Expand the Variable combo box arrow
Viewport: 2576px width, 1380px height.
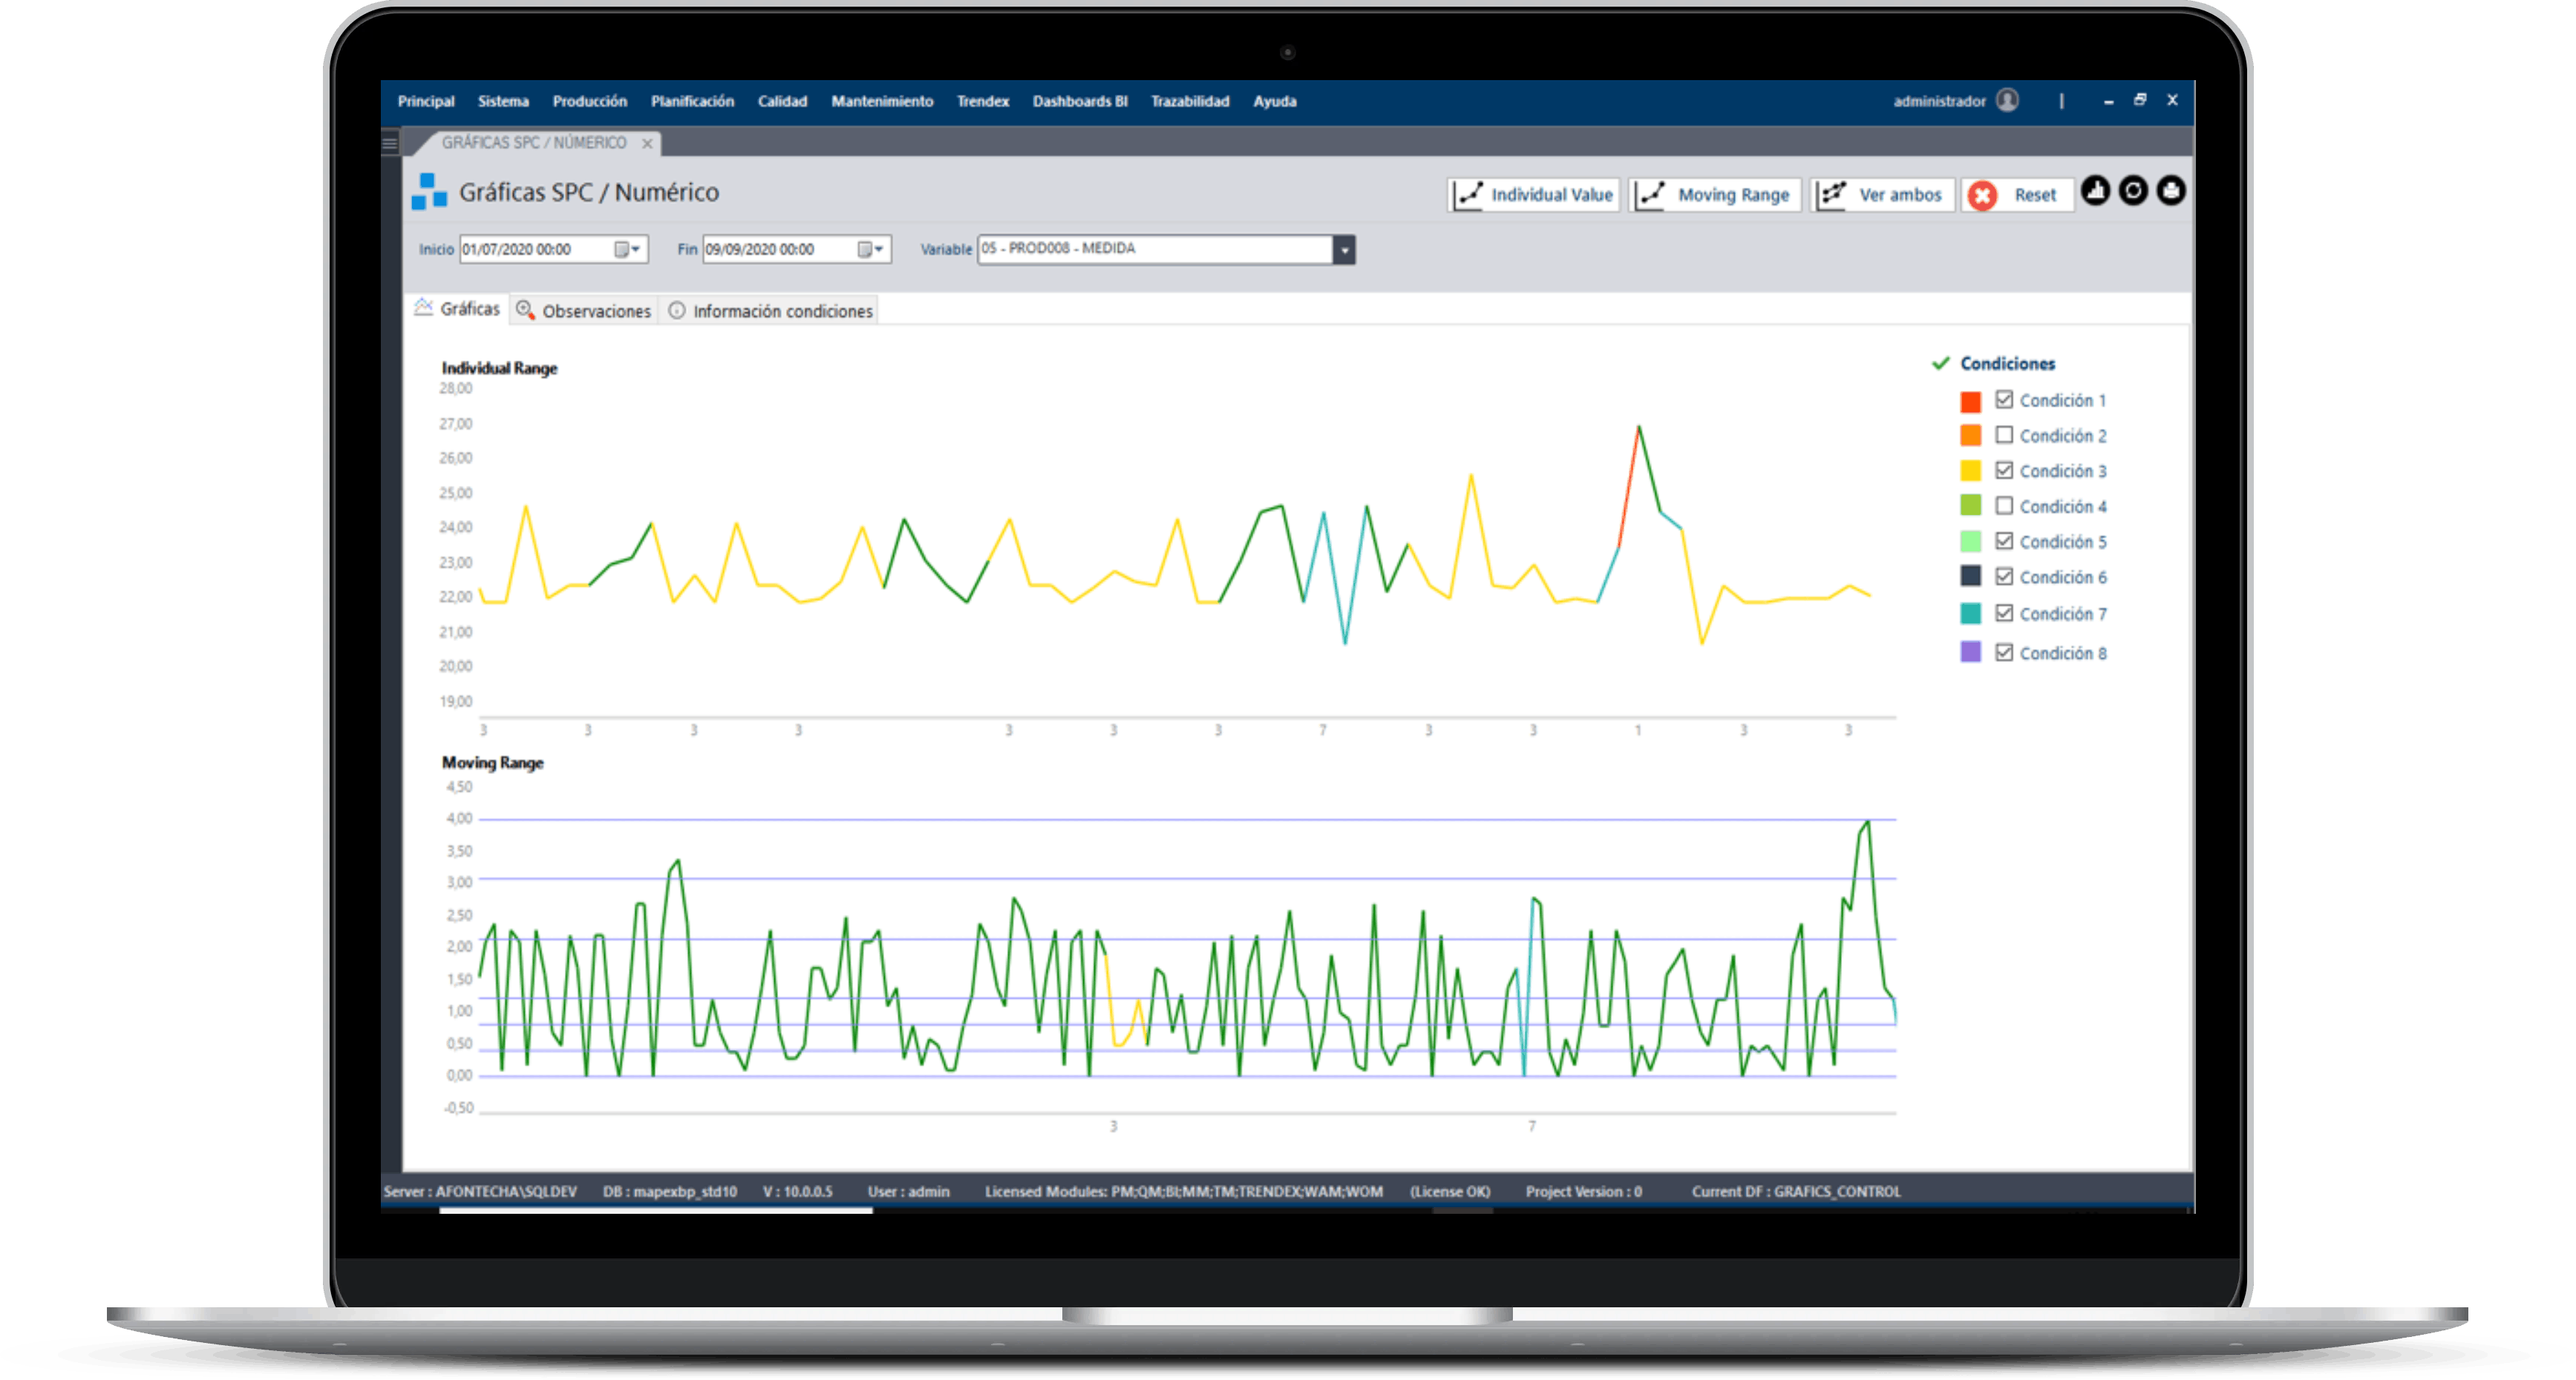(1344, 250)
